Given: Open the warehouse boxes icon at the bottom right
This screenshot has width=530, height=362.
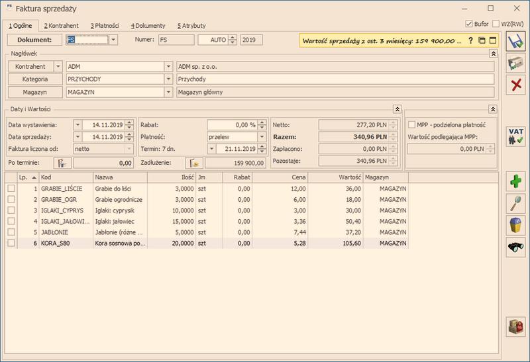Looking at the screenshot, I should tap(515, 326).
